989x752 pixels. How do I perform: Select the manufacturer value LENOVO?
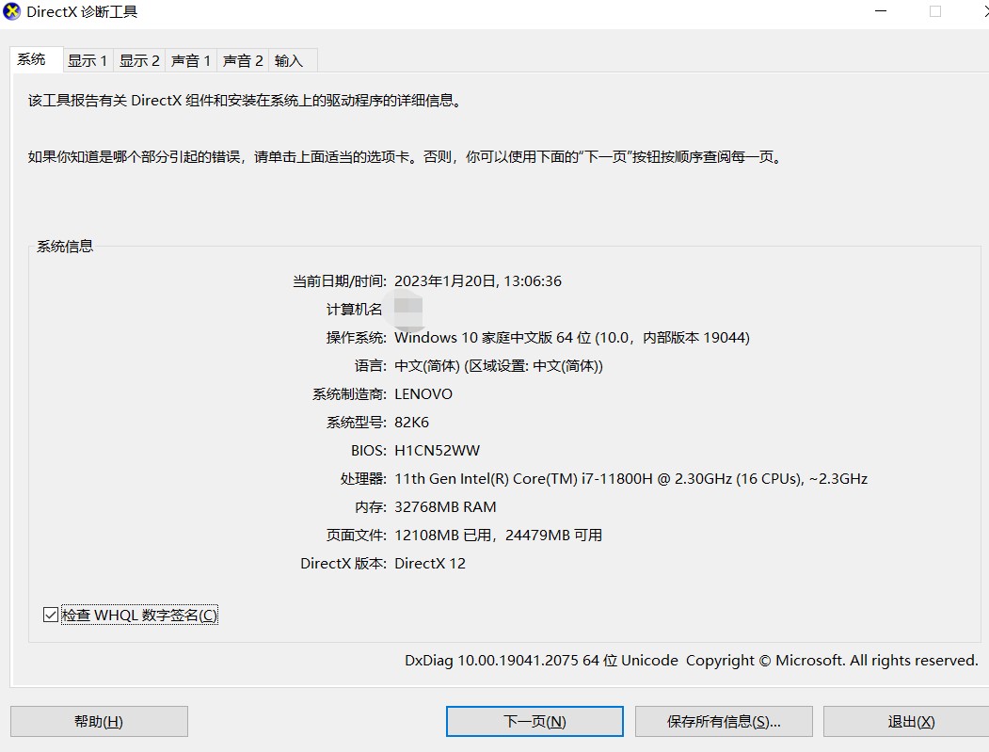[423, 394]
